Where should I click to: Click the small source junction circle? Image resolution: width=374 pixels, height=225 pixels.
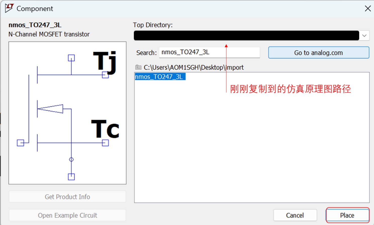coord(71,159)
